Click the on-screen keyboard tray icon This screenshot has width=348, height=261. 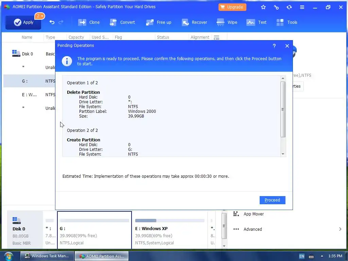point(311,256)
